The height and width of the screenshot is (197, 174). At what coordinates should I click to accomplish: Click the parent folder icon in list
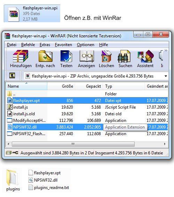tap(10, 94)
